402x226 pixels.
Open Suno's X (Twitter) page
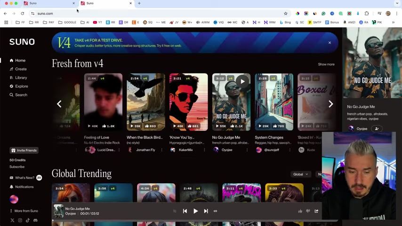coord(12,220)
